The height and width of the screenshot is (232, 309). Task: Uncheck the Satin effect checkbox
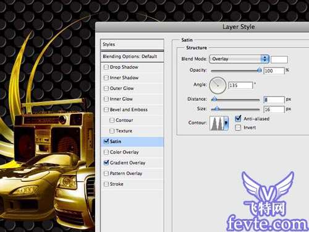[x=106, y=141]
